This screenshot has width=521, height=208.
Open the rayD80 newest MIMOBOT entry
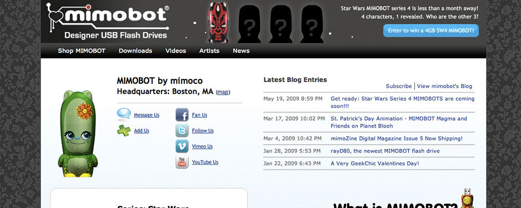tap(385, 151)
